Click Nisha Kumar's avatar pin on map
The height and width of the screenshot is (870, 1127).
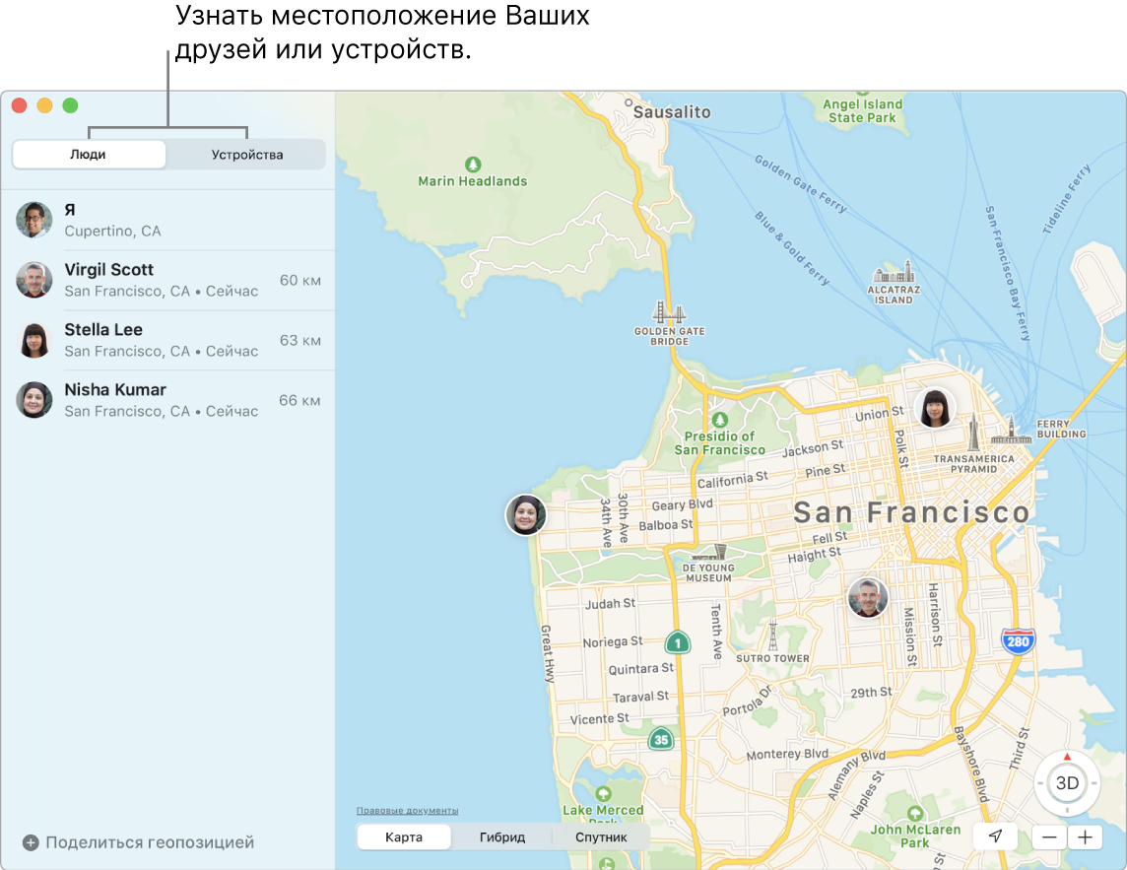tap(526, 514)
